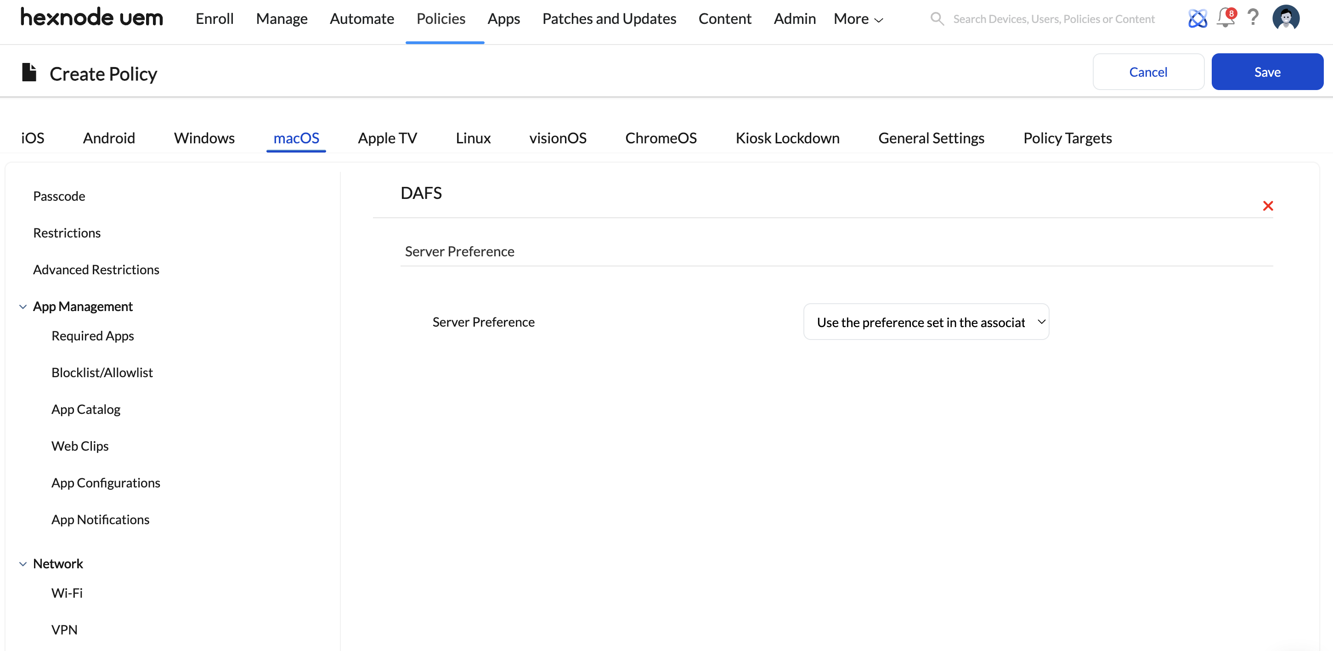Focus the search devices input field
1333x651 pixels.
pyautogui.click(x=1054, y=19)
